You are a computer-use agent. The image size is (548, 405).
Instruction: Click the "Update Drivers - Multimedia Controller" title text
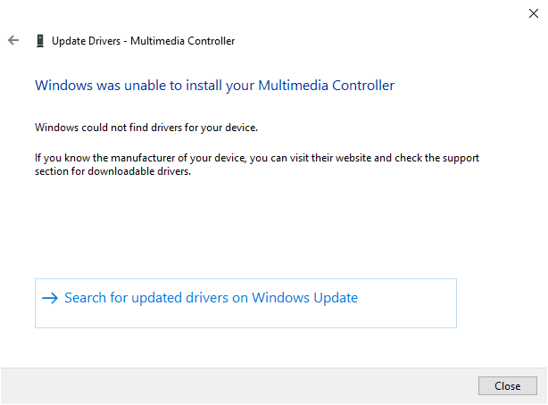(x=143, y=40)
